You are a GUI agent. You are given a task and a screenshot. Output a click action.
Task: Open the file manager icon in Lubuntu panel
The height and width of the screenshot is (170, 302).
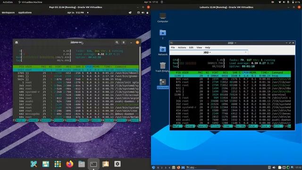tap(174, 168)
